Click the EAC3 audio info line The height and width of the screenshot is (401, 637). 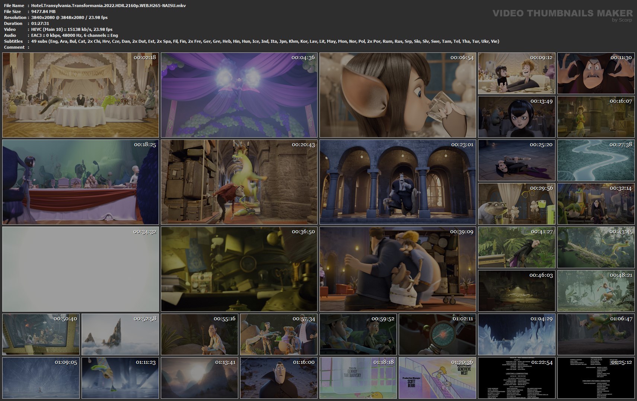pyautogui.click(x=74, y=35)
